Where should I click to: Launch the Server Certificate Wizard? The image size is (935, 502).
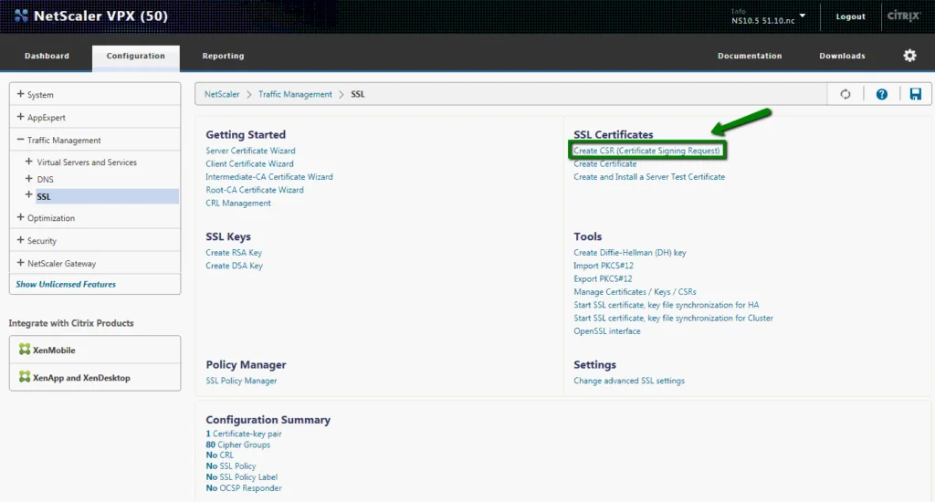coord(250,151)
